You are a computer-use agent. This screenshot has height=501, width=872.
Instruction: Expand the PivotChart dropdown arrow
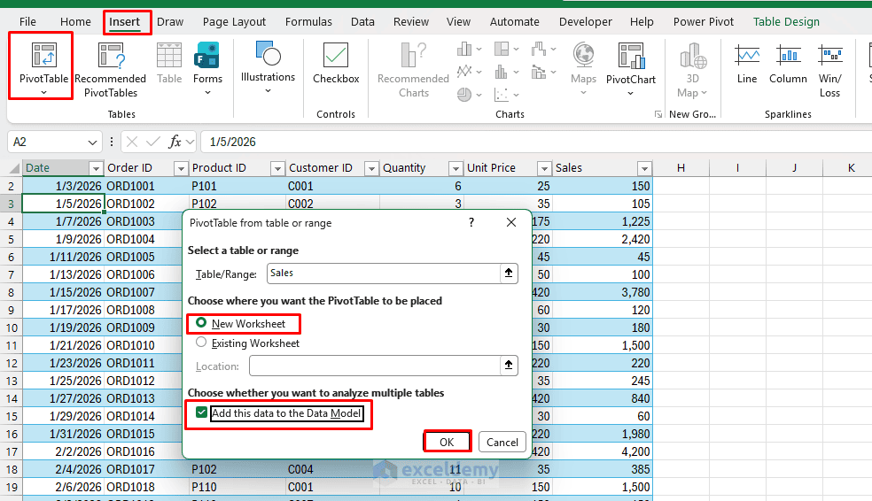[631, 93]
